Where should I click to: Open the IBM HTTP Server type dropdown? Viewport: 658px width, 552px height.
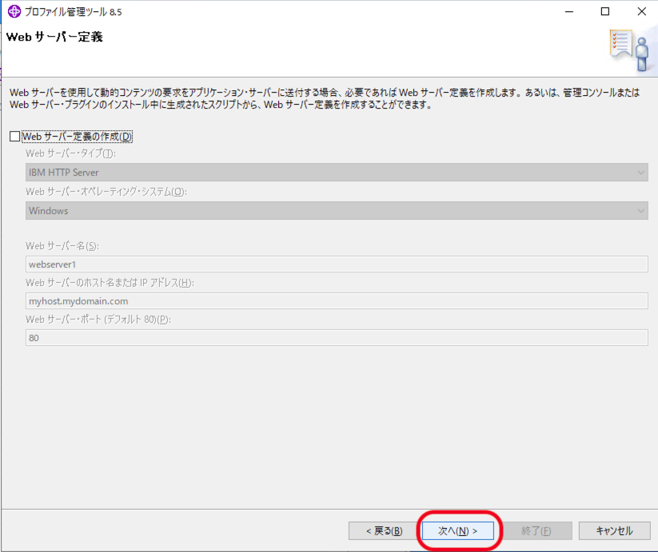click(x=337, y=173)
